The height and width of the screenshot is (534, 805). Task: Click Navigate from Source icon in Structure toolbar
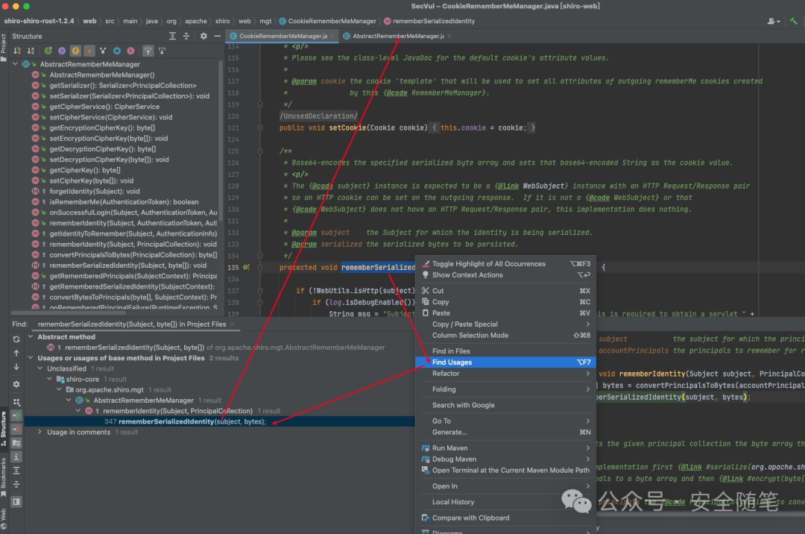tap(162, 51)
